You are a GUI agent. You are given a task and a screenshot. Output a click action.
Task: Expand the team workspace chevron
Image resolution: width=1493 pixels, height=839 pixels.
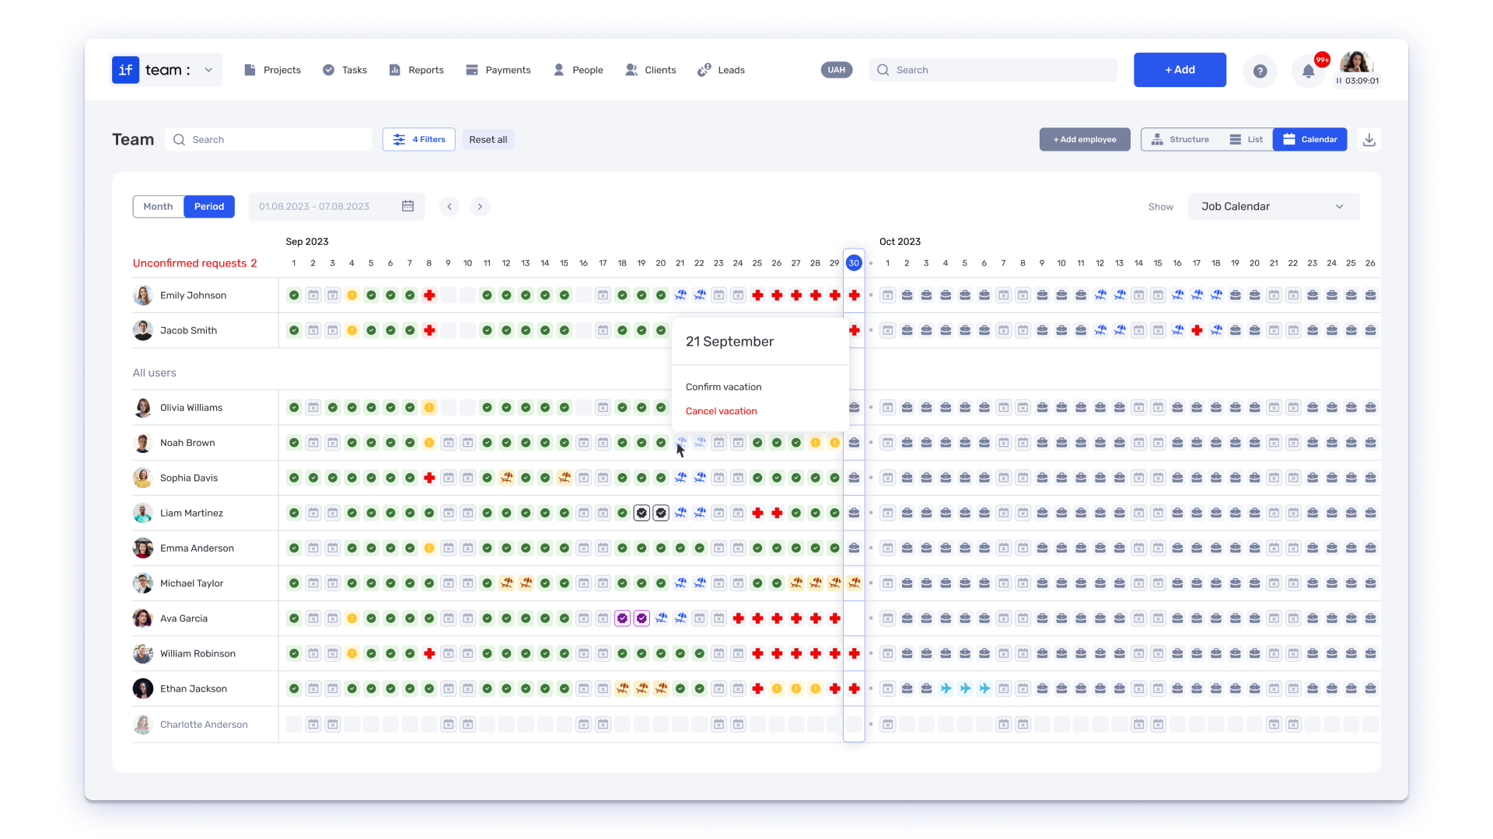tap(208, 70)
